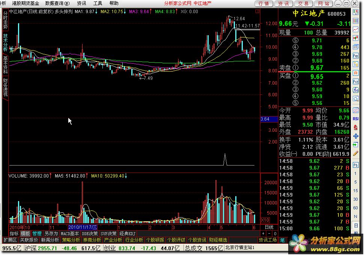364x255 pixels.
Task: Open the 个股研报 tab
Action: (155, 240)
